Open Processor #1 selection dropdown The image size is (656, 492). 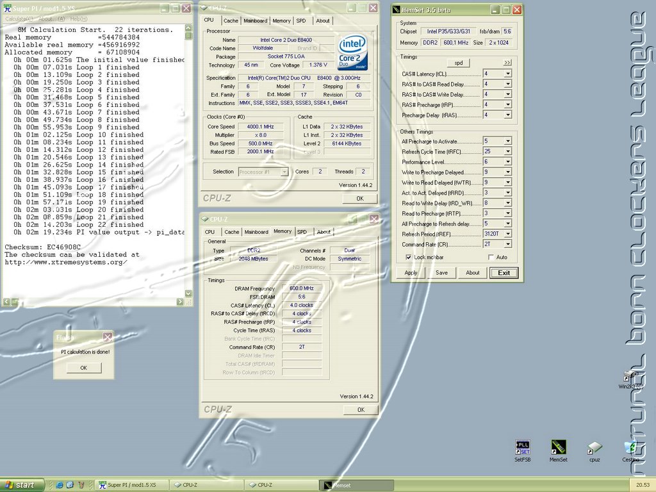pos(284,172)
